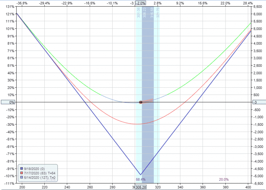Screen dimensions: 266x190
Task: Click the boxed 0% label on left axis
Action: pyautogui.click(x=8, y=102)
